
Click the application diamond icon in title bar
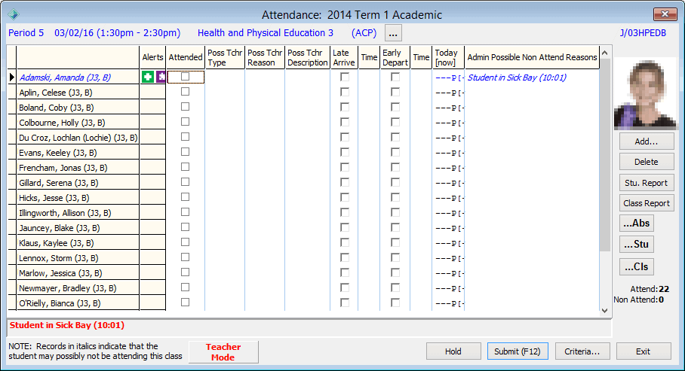coord(14,15)
